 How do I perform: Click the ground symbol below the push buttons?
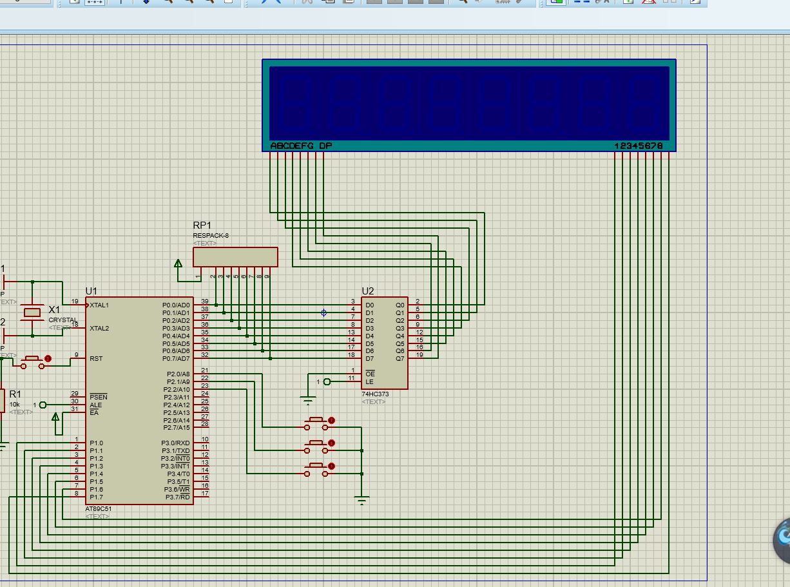pyautogui.click(x=362, y=501)
